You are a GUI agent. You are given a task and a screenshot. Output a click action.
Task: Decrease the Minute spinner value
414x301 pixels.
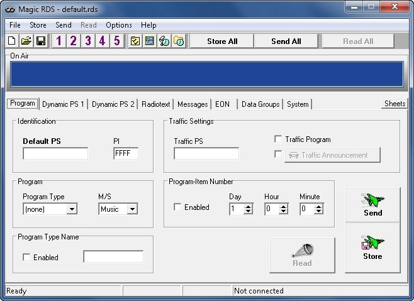pyautogui.click(x=319, y=212)
